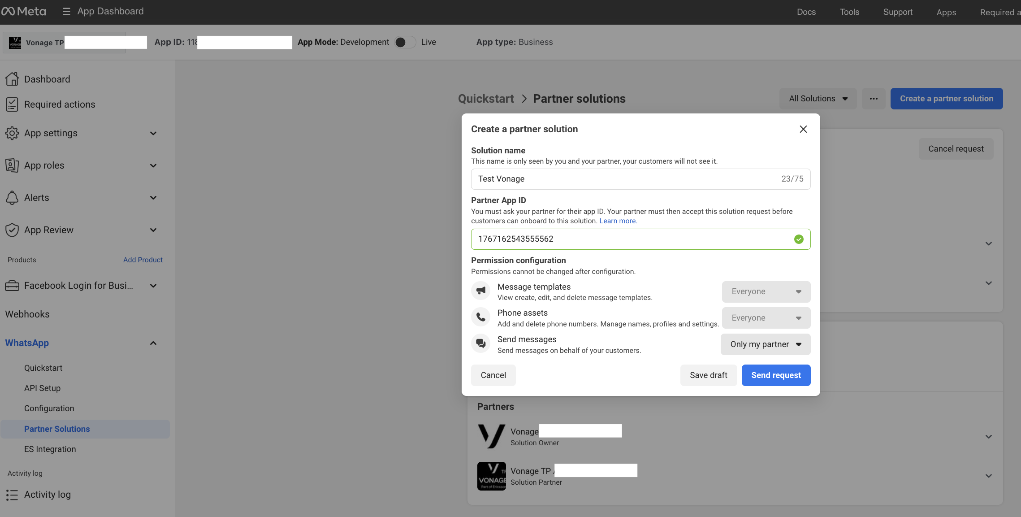Open the hamburger menu beside App Dashboard

point(66,12)
